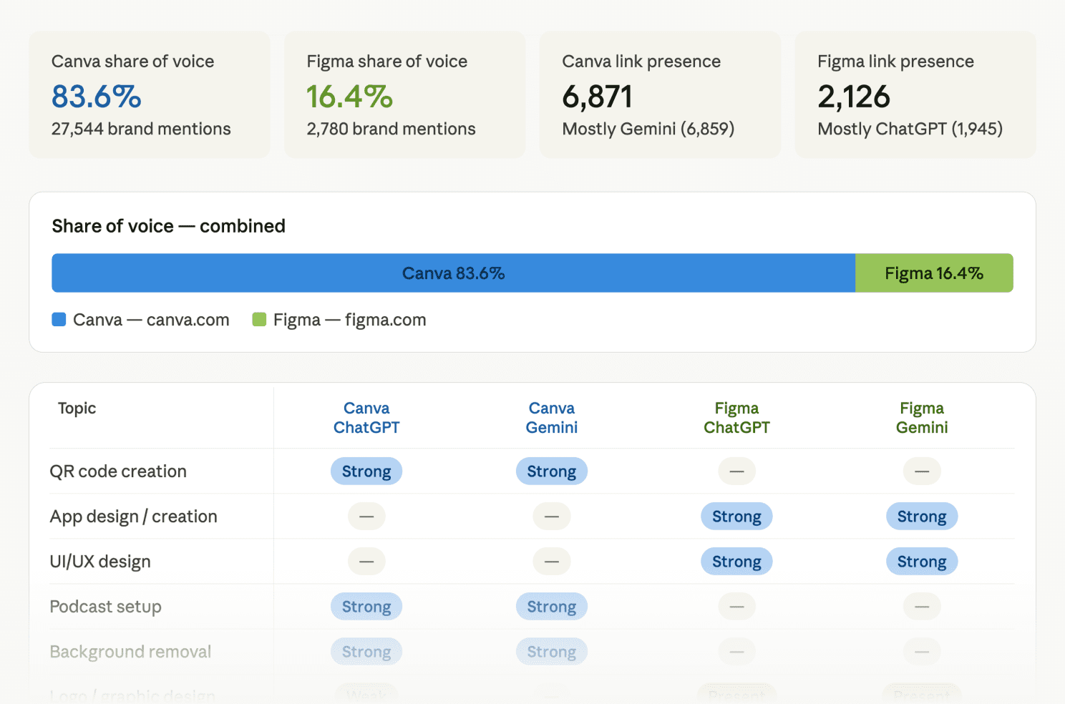Click UI/UX design's Canva Gemini dash badge
This screenshot has width=1065, height=704.
click(x=552, y=562)
